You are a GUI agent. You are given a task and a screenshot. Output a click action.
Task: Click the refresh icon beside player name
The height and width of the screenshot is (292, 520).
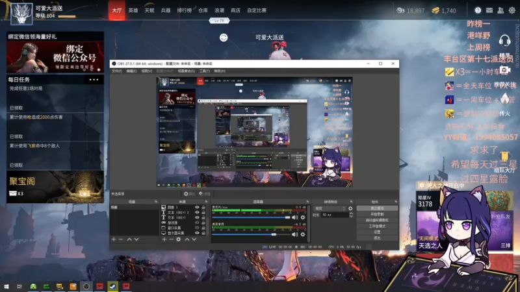pos(224,38)
